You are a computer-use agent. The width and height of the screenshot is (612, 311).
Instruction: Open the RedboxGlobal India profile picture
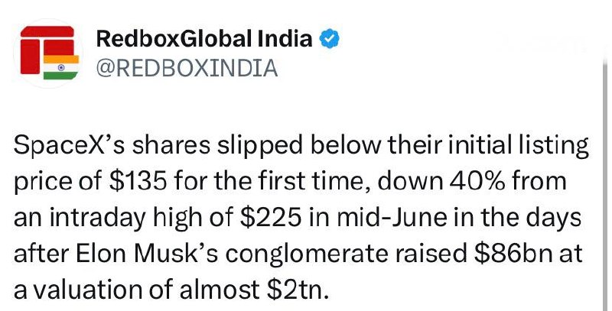click(48, 53)
